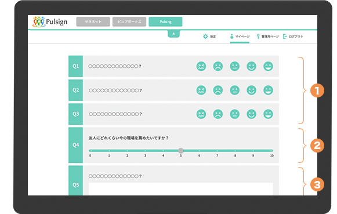Viewport: 337px width, 214px height.
Task: Click the Pulsign logo
Action: coord(50,21)
